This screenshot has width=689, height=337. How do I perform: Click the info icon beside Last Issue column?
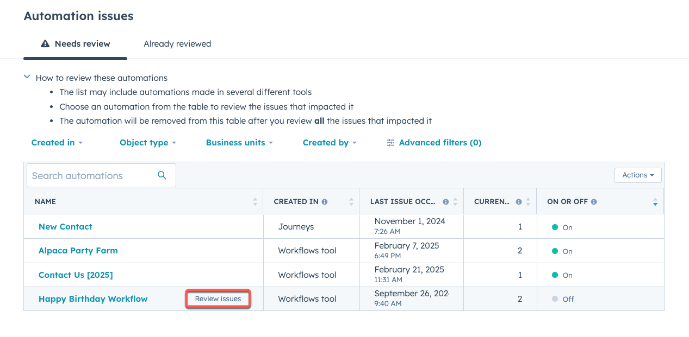click(x=445, y=201)
